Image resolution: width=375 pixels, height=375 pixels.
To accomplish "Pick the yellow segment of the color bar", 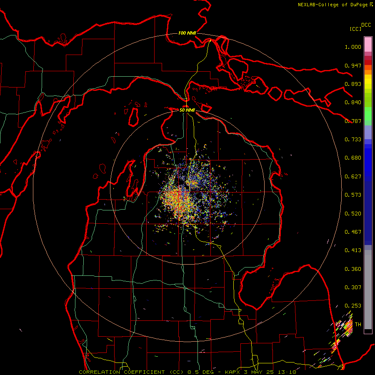I will click(368, 82).
